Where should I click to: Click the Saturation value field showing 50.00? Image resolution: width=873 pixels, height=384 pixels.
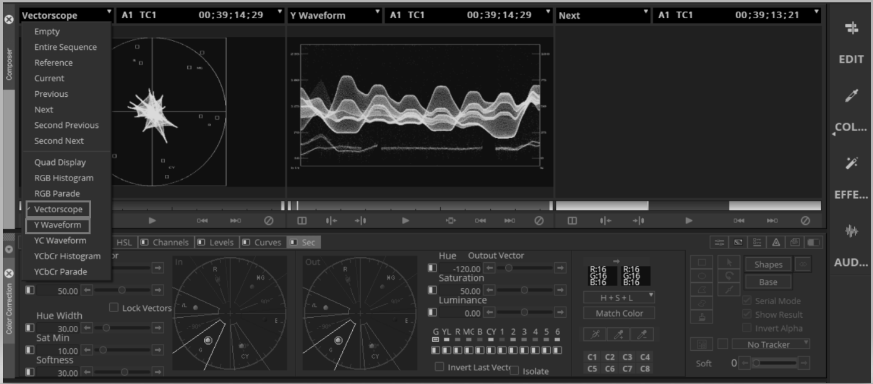(x=460, y=290)
